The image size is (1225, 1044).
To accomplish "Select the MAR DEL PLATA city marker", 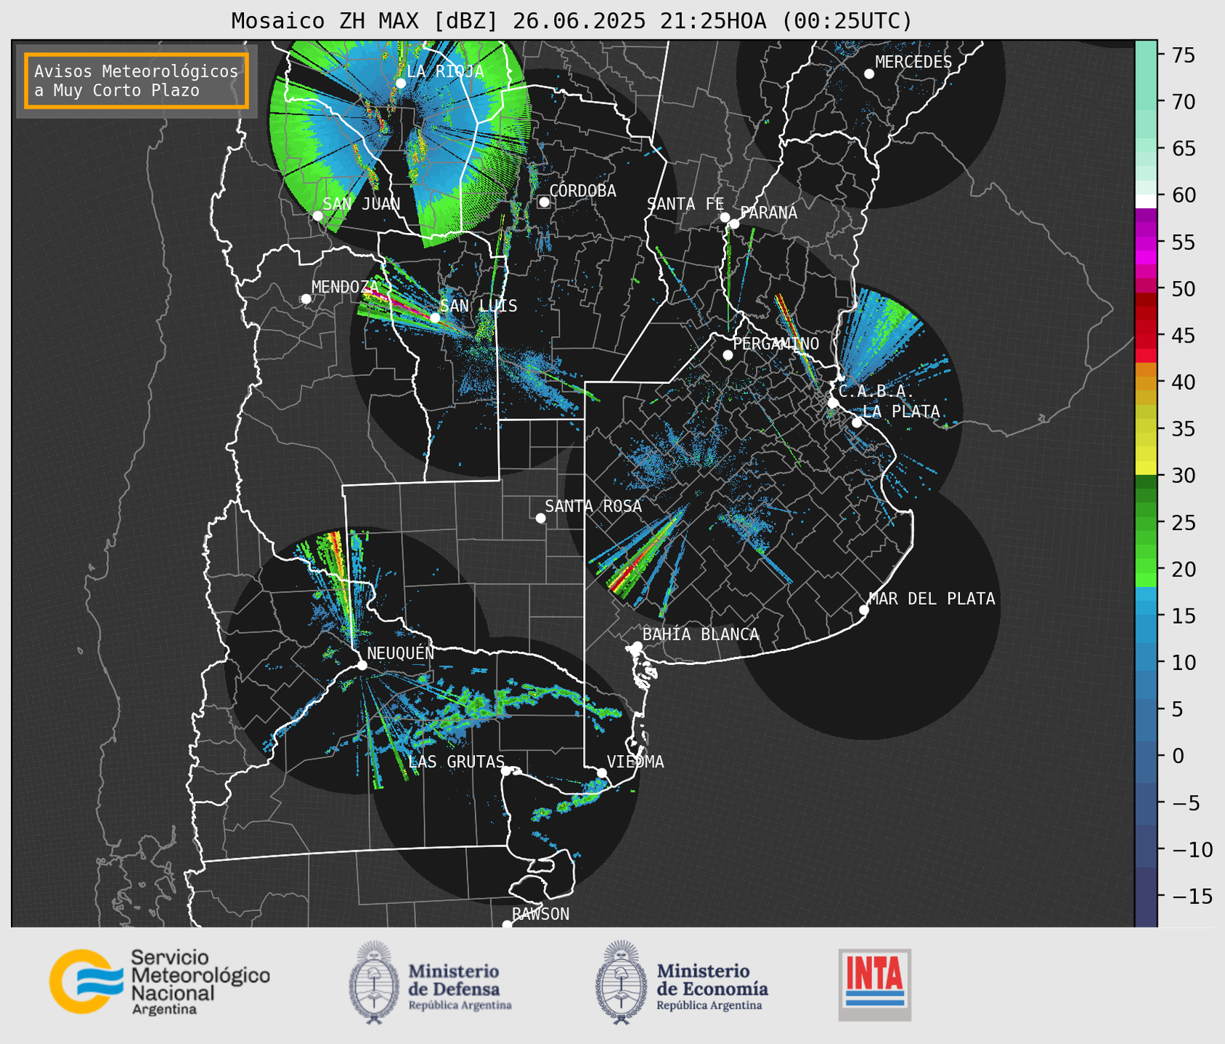I will [863, 609].
